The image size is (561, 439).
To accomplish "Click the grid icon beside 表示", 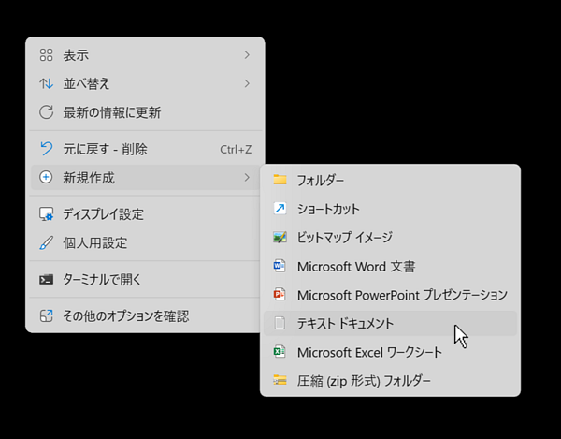I will point(46,55).
